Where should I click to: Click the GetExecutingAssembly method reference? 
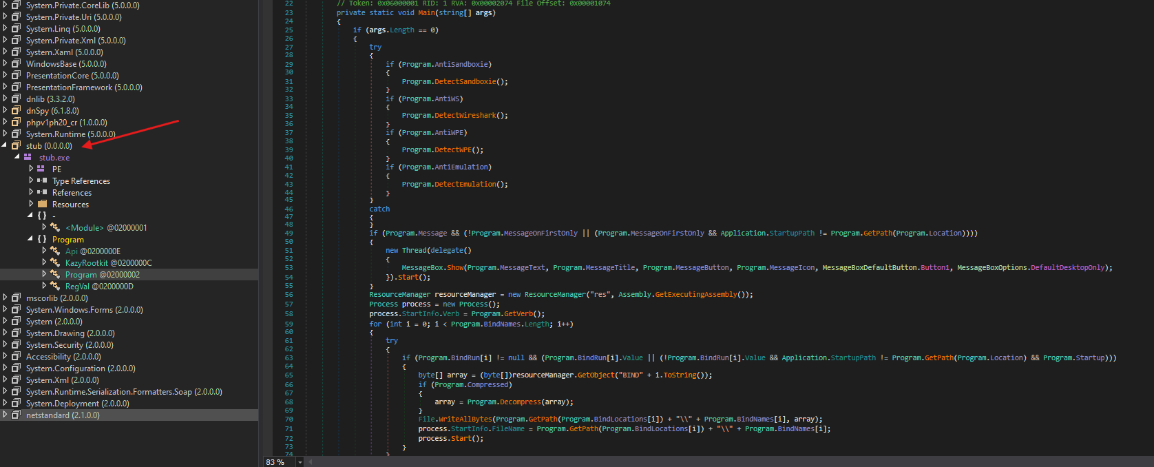(x=695, y=295)
